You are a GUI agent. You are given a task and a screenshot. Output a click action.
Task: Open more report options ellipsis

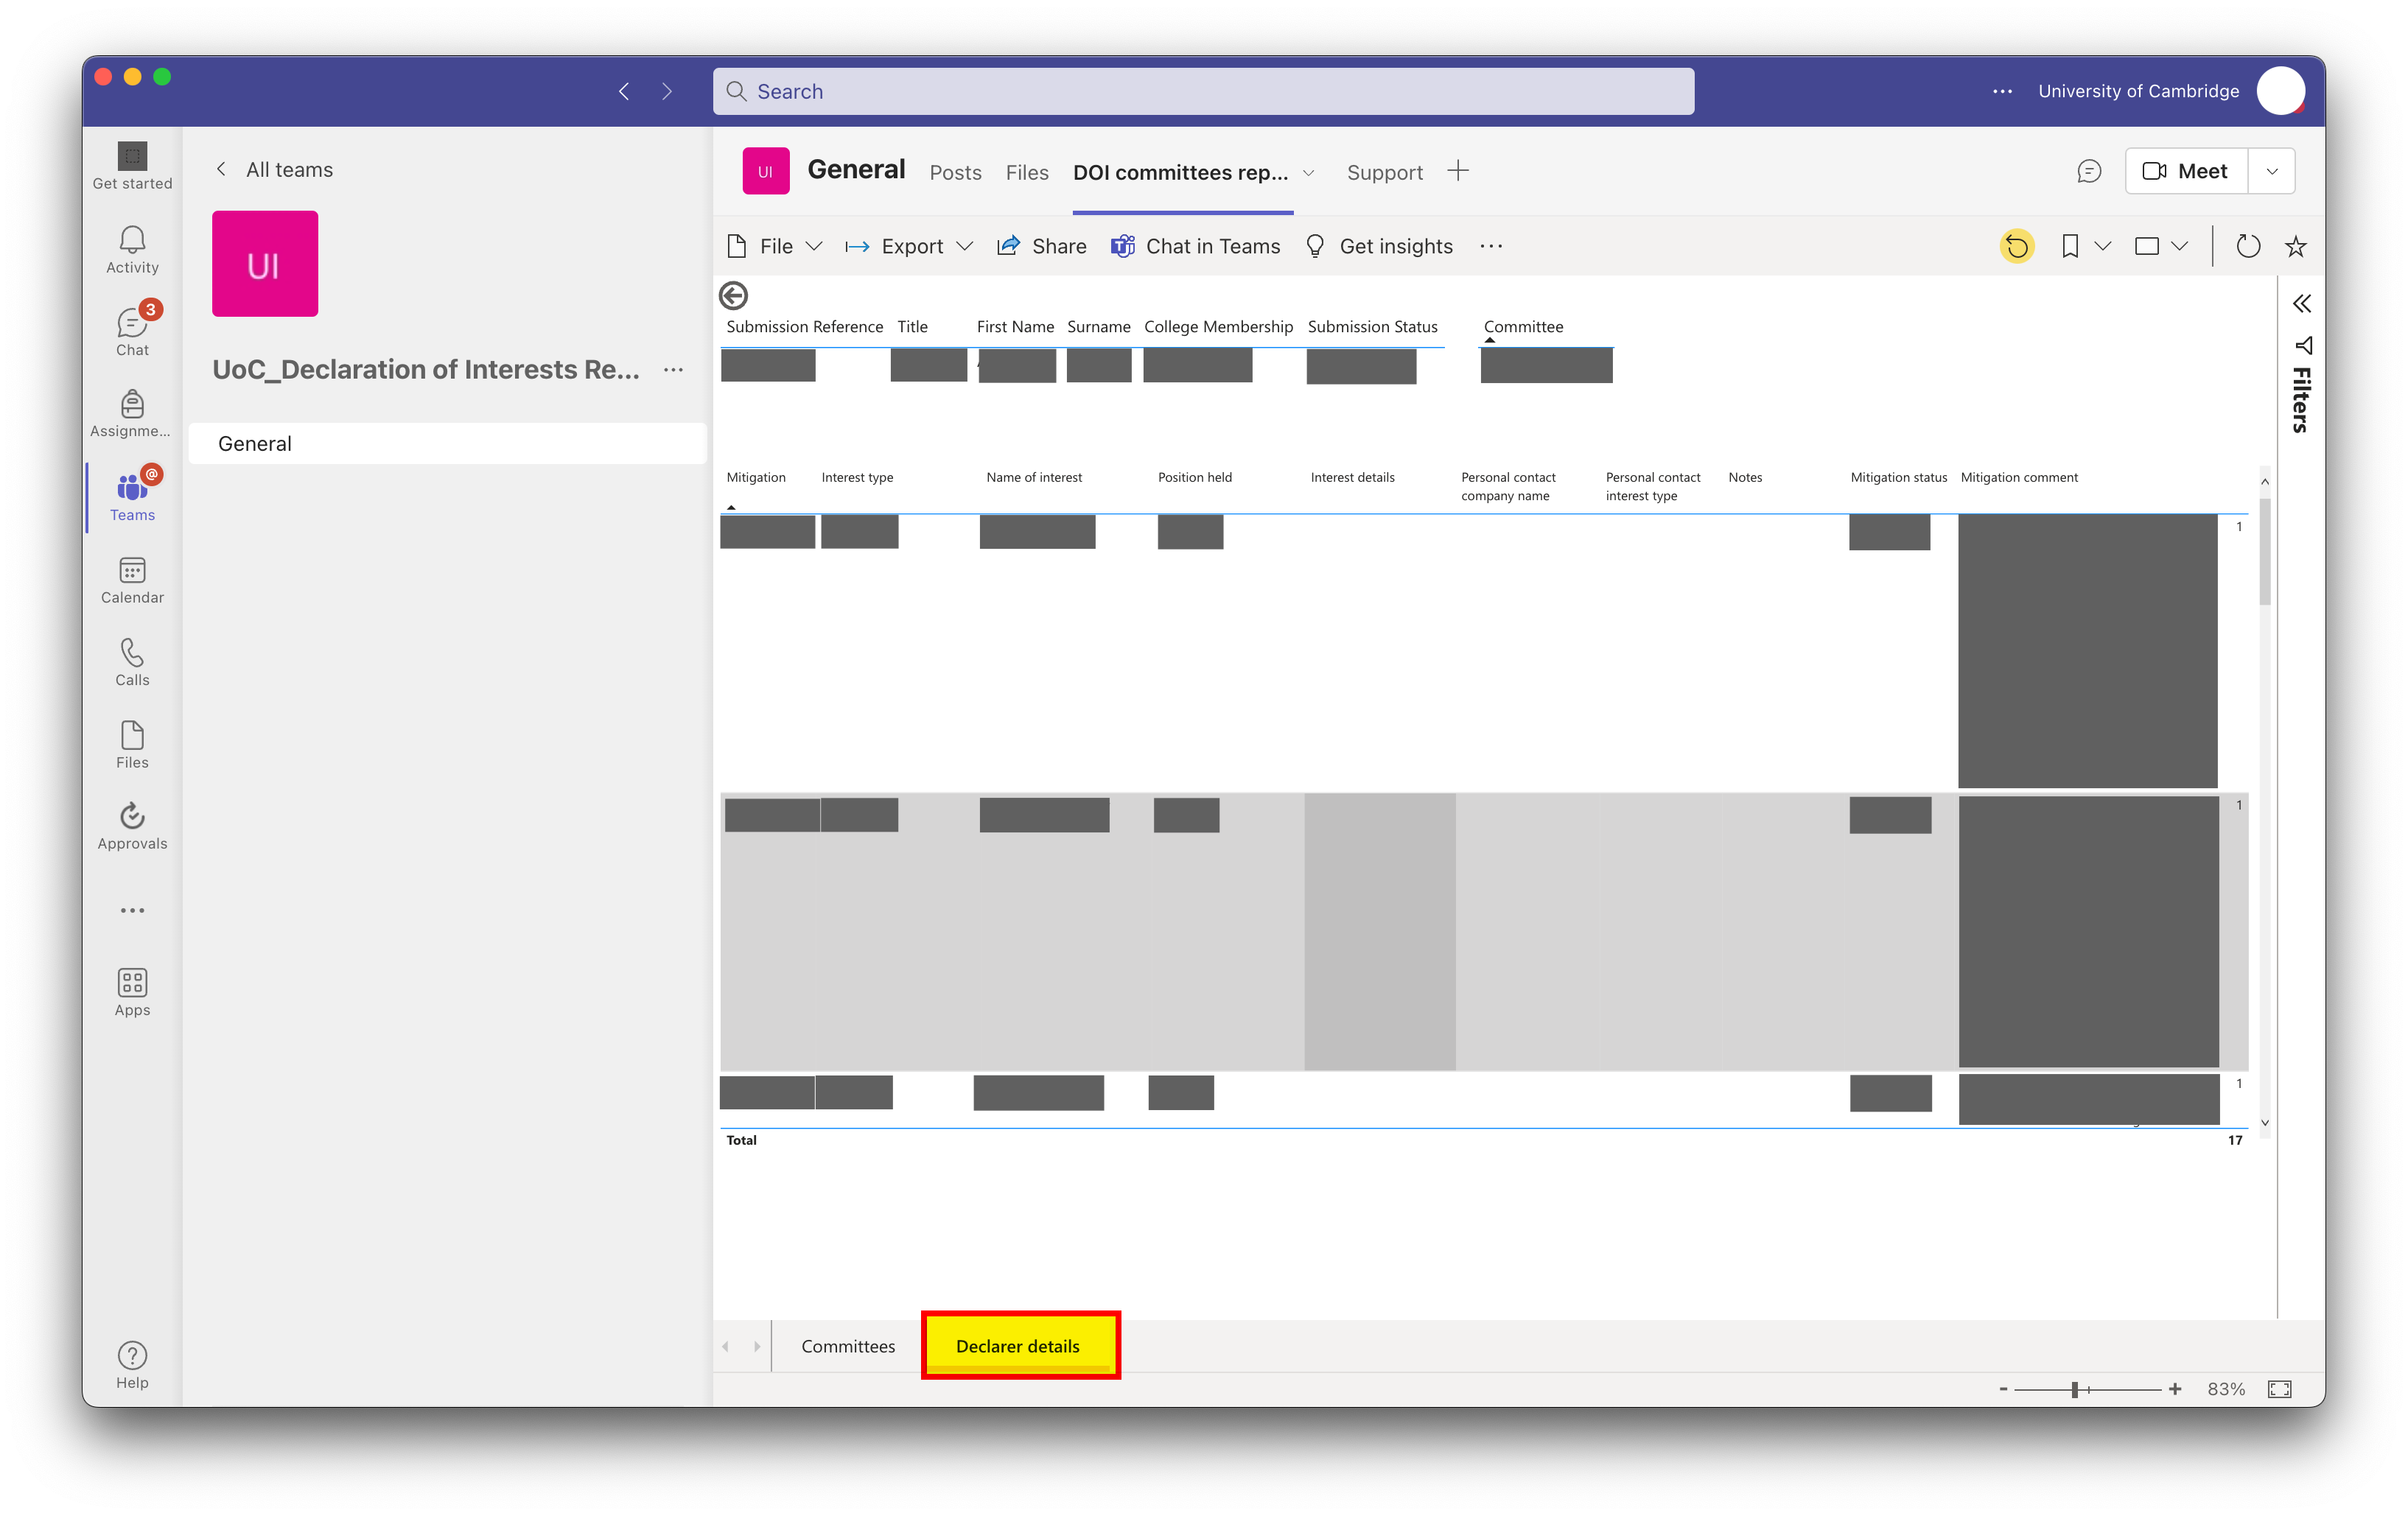tap(1491, 246)
